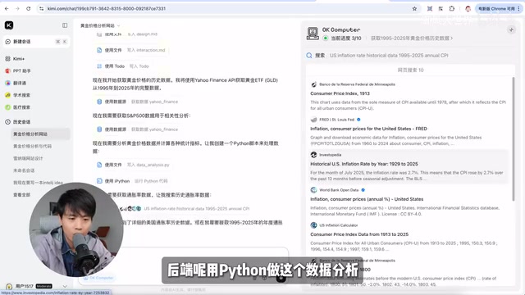Start a new chat 新建会话

(x=36, y=42)
